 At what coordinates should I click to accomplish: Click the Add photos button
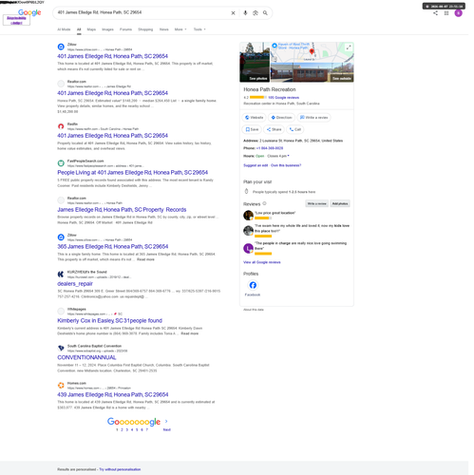pos(340,203)
